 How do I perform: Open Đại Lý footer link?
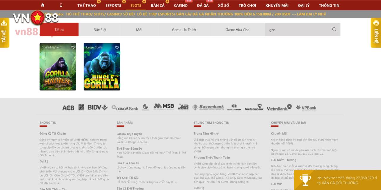(x=44, y=161)
